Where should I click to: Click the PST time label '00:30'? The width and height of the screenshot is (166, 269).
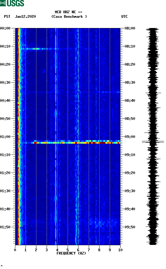[x=5, y=83]
